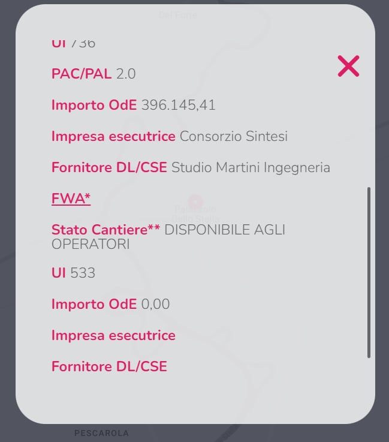Click the Studio Martini Ingegneria text
The width and height of the screenshot is (389, 442).
point(251,167)
